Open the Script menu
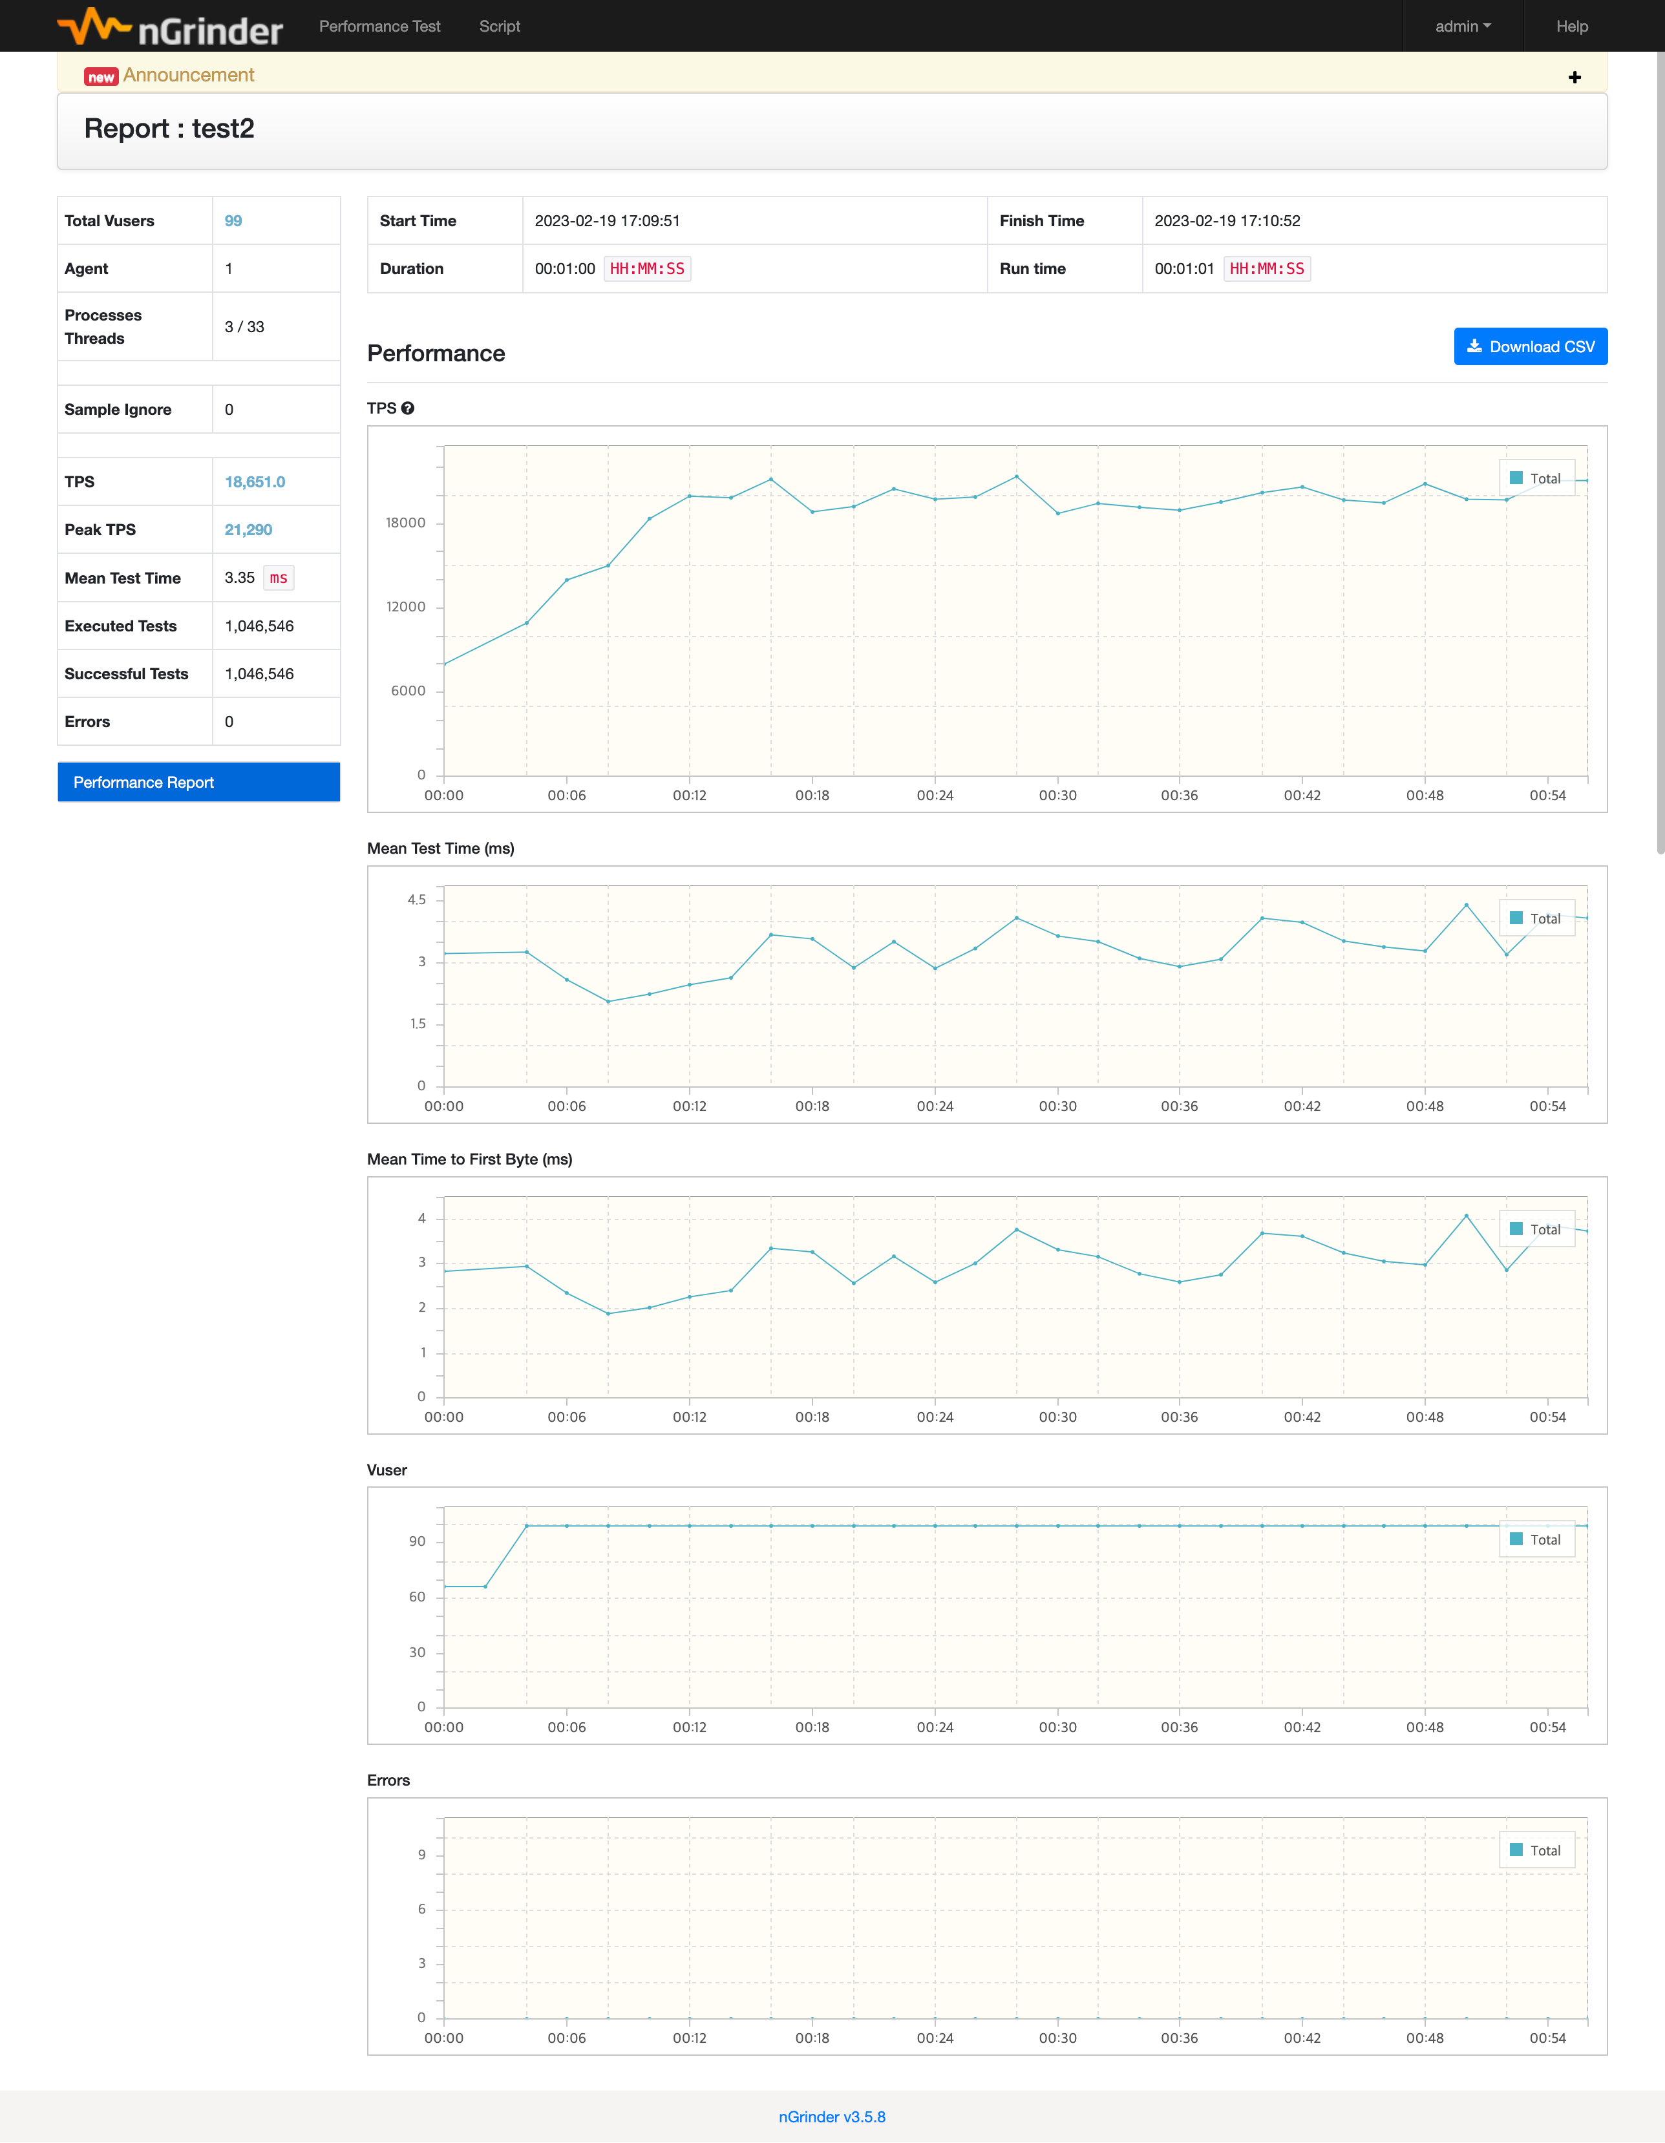This screenshot has height=2143, width=1665. [x=500, y=26]
